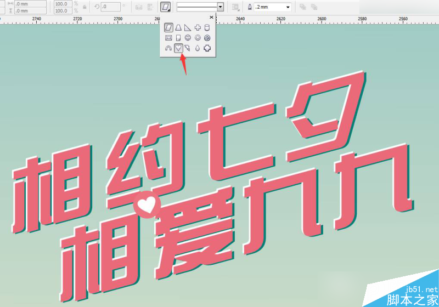The image size is (439, 307).
Task: Select the cross (plus) shape
Action: [x=198, y=27]
